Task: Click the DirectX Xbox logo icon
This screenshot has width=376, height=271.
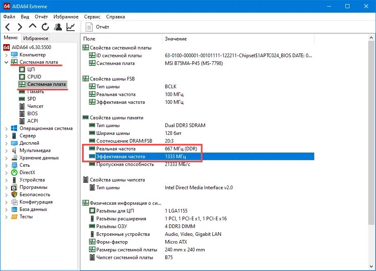Action: point(14,172)
